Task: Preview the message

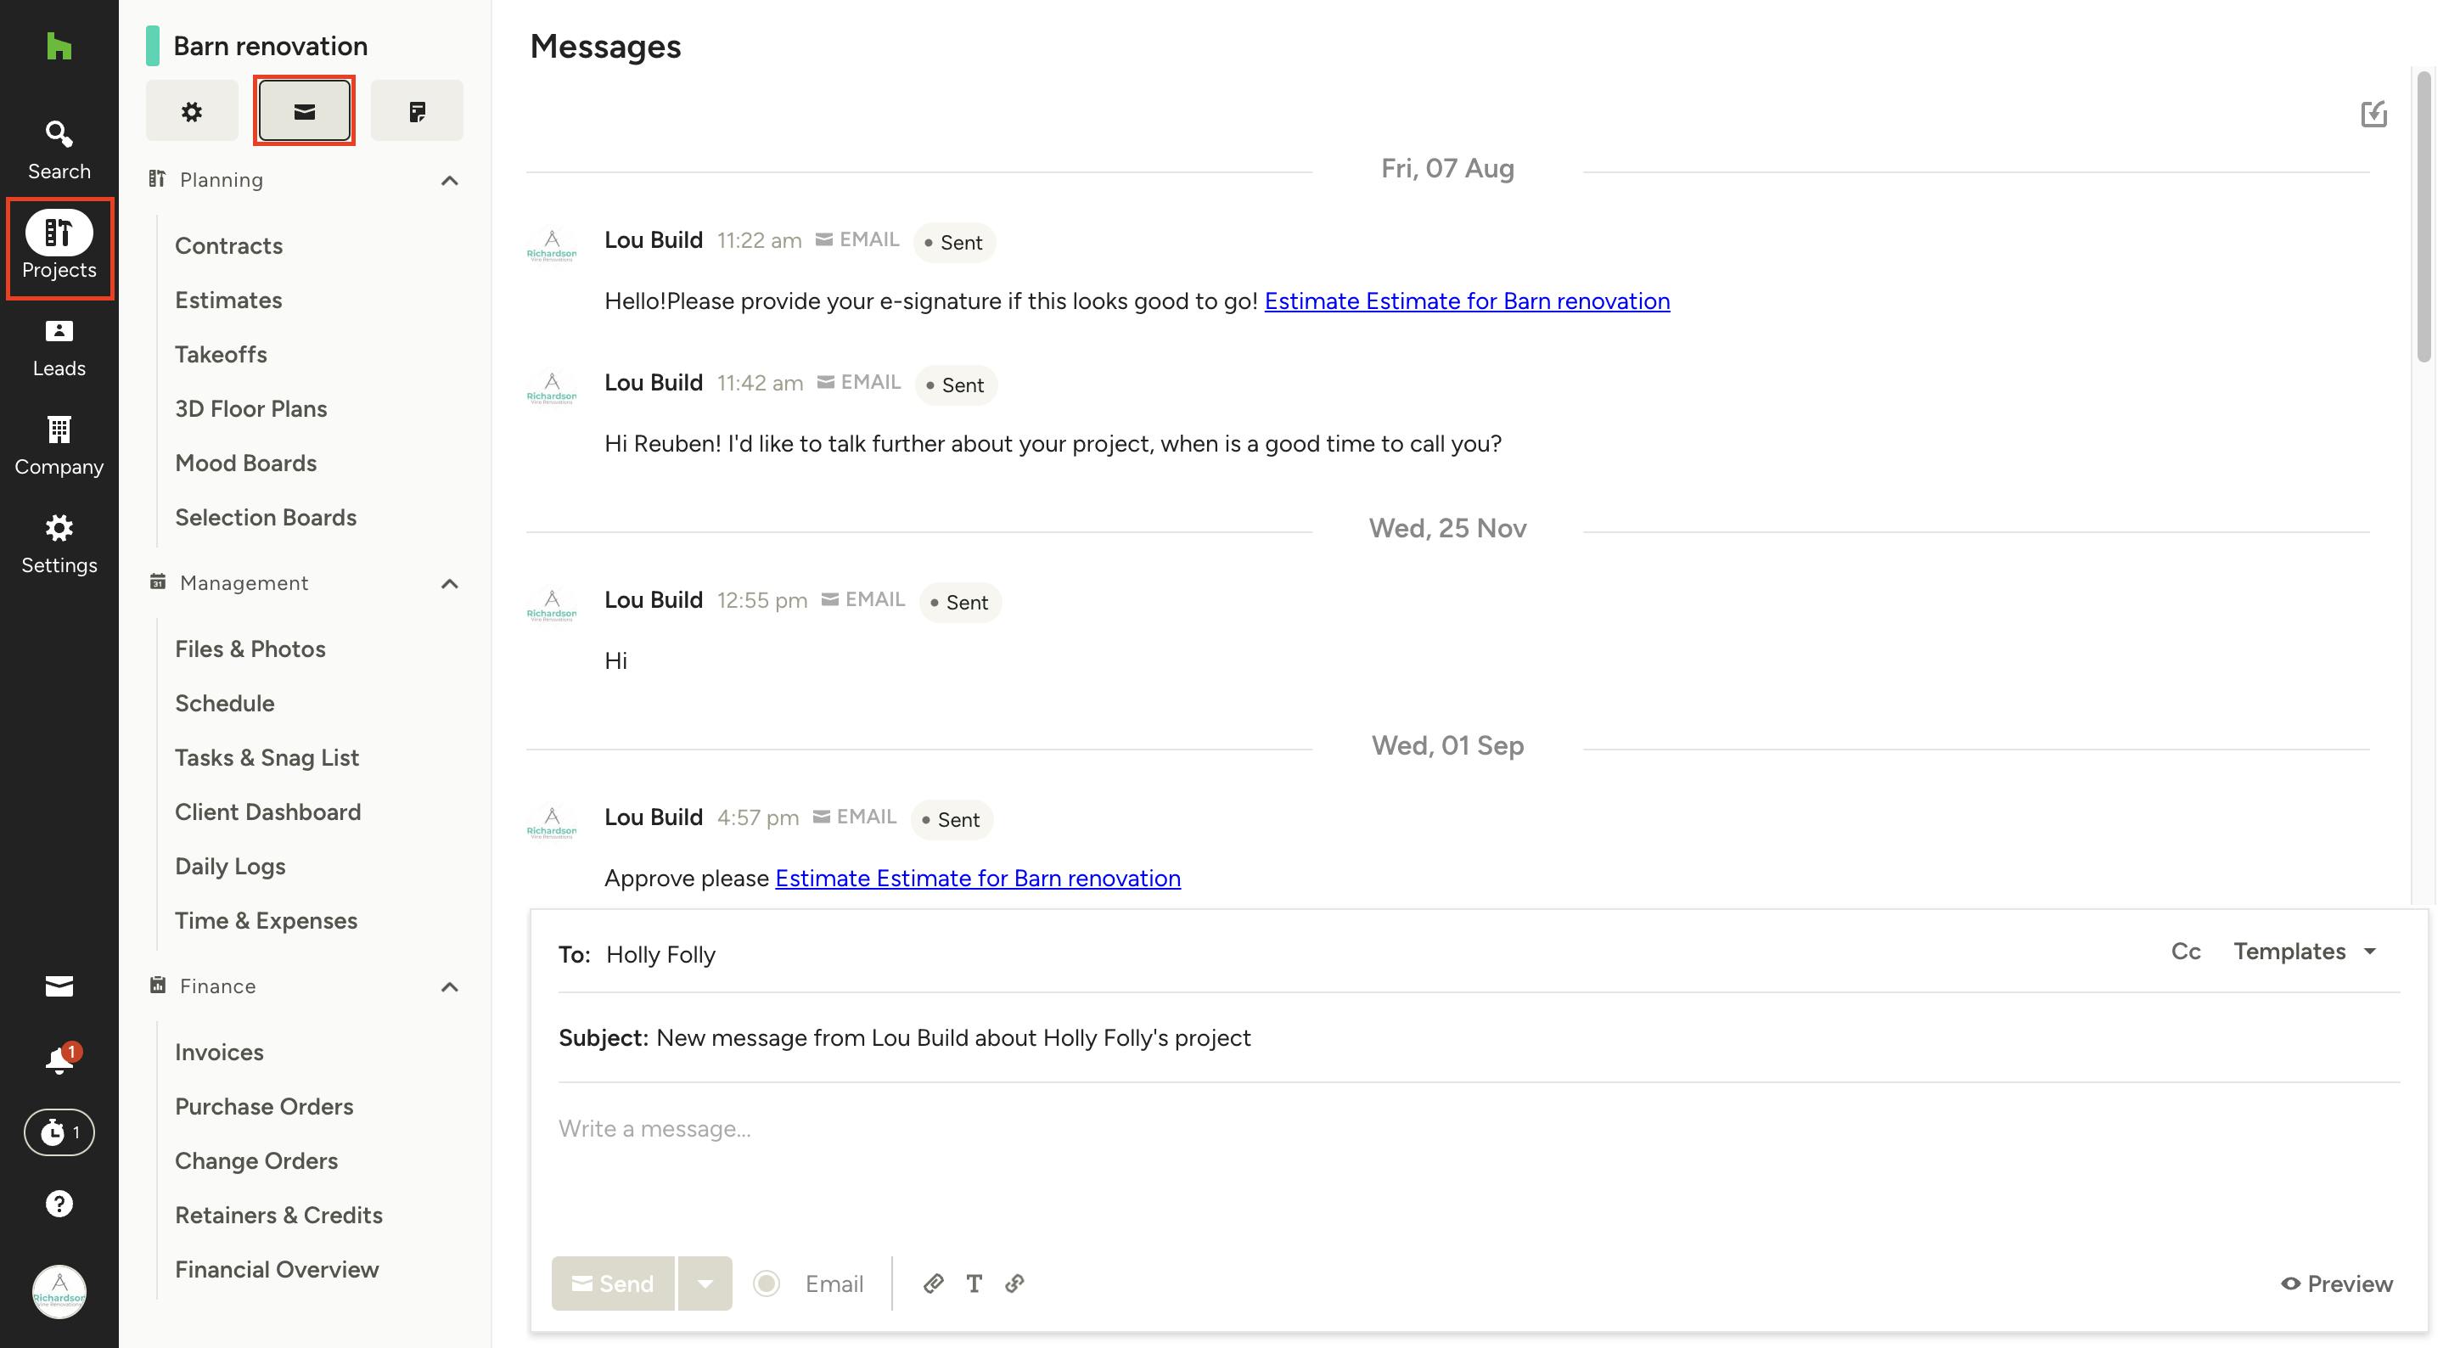Action: point(2337,1283)
